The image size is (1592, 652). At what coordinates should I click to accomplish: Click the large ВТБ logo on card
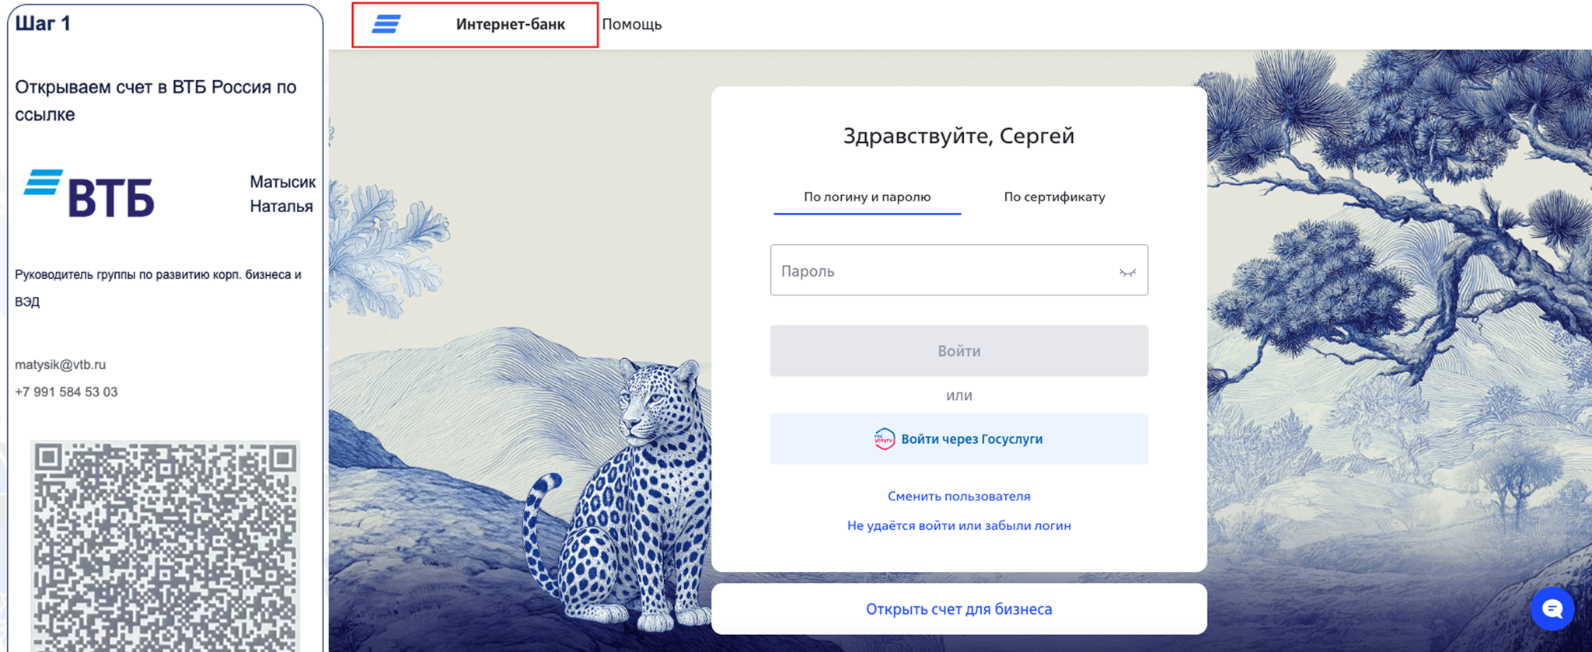point(89,193)
